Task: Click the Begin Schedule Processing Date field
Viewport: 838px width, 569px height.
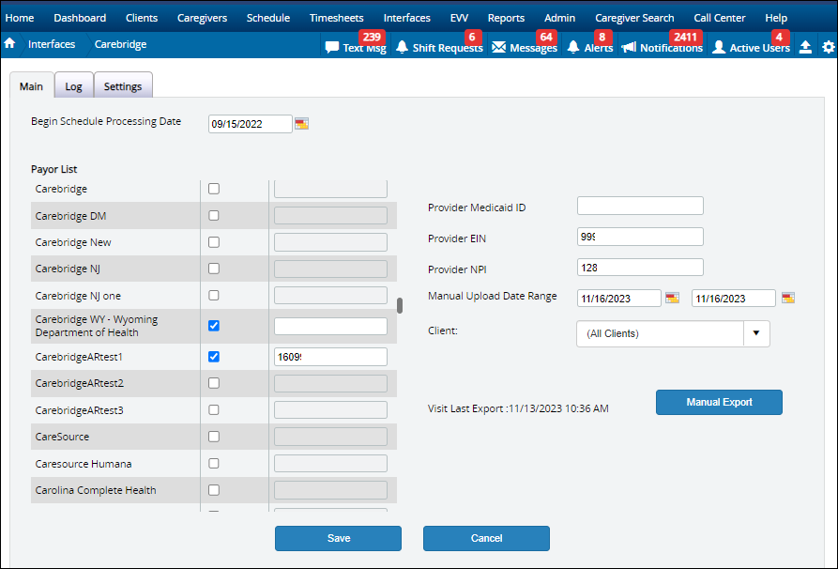Action: pyautogui.click(x=251, y=124)
